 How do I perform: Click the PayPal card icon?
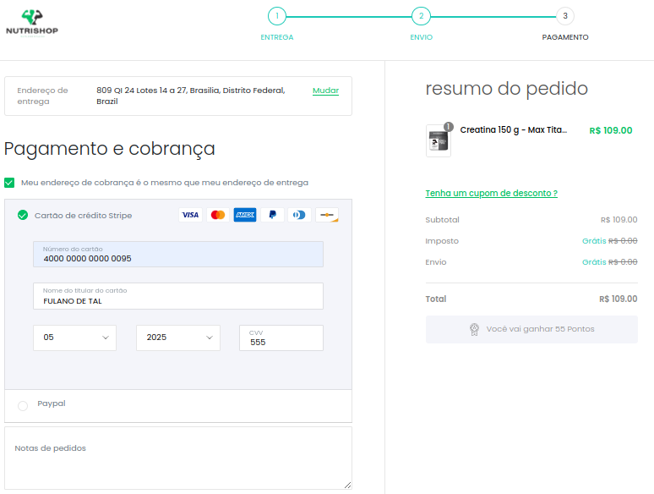[x=272, y=215]
